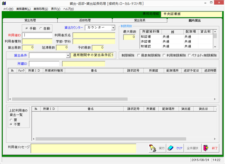Open the 貸出カウンター dropdown
This screenshot has height=164, width=225.
pos(113,28)
